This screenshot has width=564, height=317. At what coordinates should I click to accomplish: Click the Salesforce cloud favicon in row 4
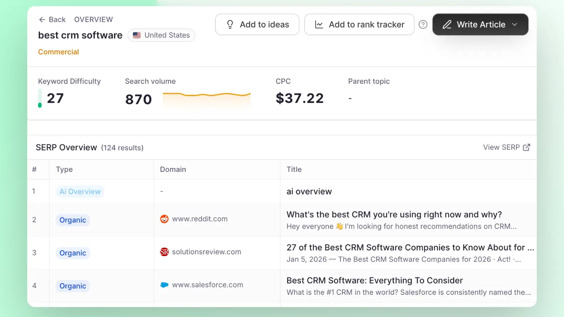(x=164, y=285)
